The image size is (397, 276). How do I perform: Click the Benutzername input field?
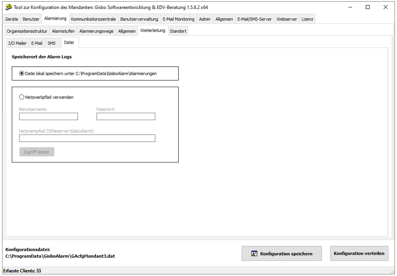[x=49, y=116]
